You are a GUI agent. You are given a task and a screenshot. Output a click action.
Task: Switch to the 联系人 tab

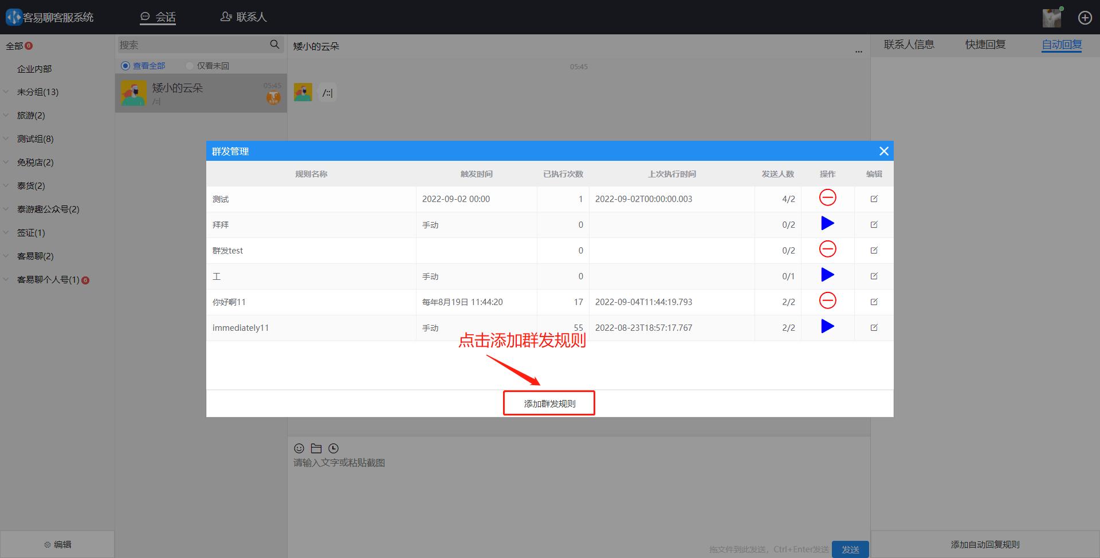pos(243,17)
